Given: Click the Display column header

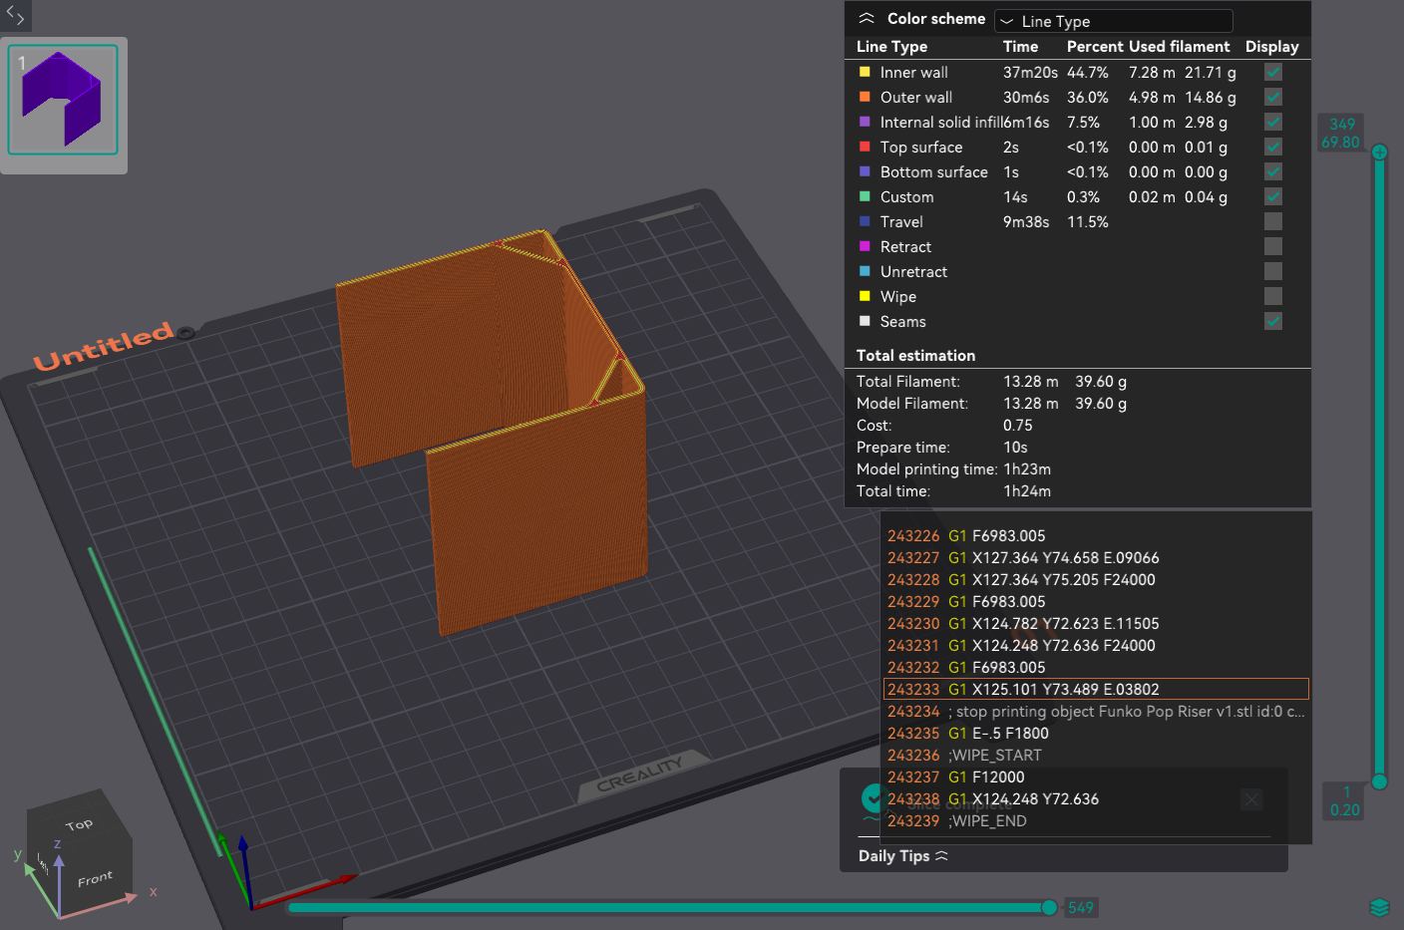Looking at the screenshot, I should click(1271, 47).
